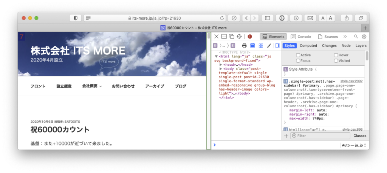387x173 pixels.
Task: Toggle print media styles printer icon
Action: [244, 46]
